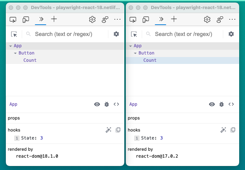Click copy hooks icon in right window

point(233,130)
